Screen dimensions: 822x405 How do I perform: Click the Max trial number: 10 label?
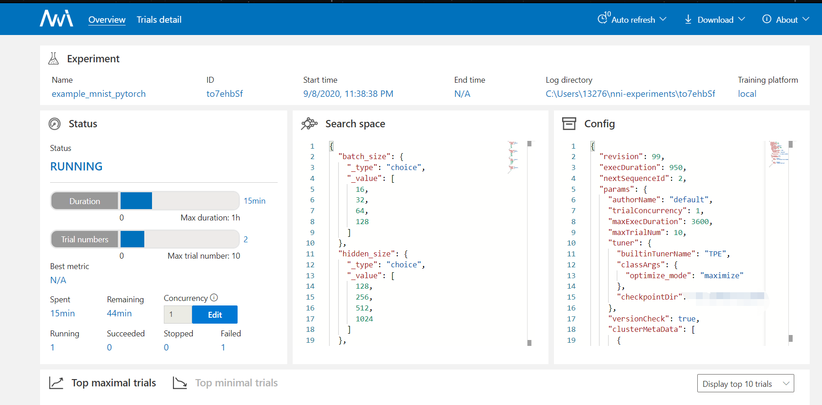(204, 256)
